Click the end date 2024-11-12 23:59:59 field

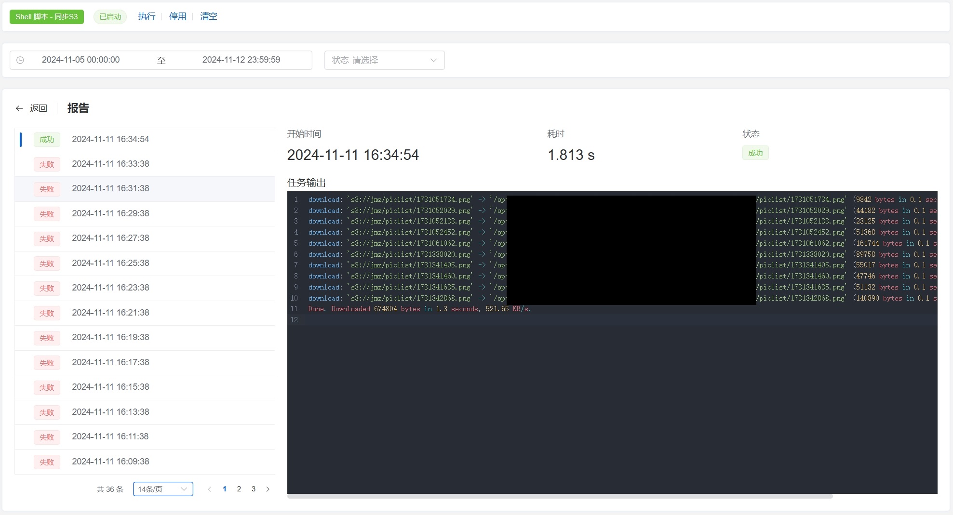coord(241,60)
